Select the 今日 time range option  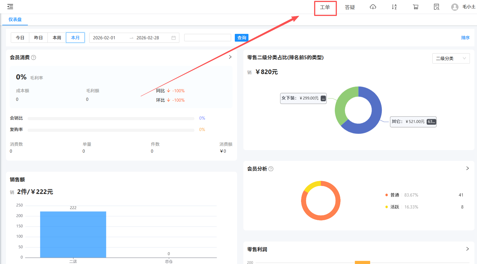(x=20, y=38)
